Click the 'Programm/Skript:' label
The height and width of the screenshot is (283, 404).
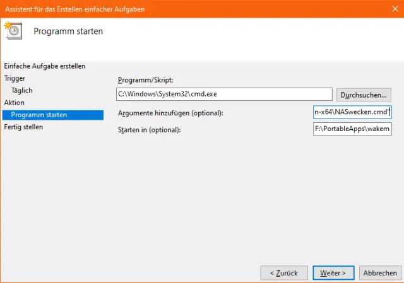[146, 80]
